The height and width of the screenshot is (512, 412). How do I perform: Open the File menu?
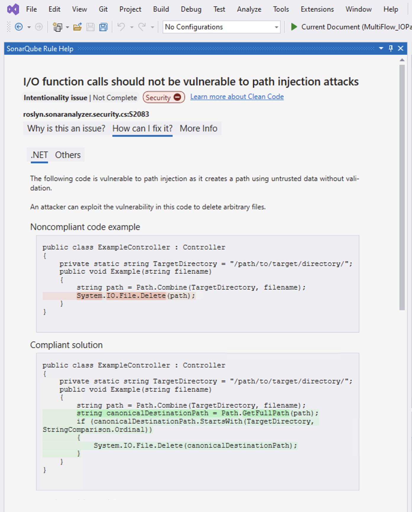point(31,9)
